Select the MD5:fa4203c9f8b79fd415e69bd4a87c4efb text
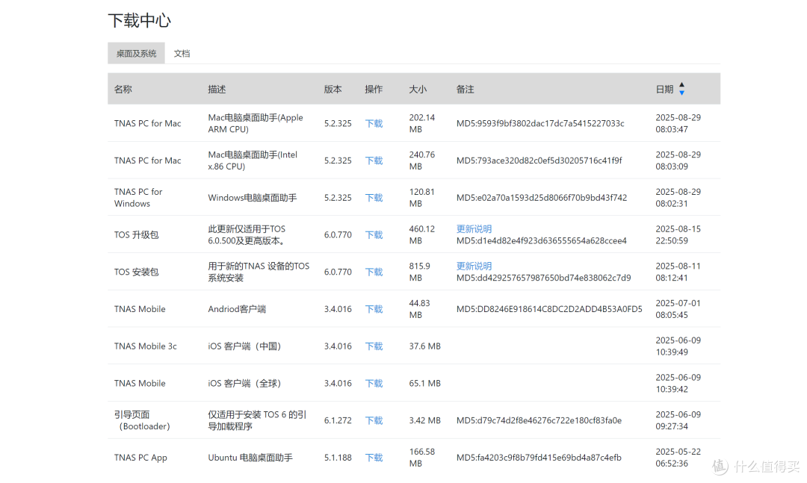The image size is (807, 483). 539,458
